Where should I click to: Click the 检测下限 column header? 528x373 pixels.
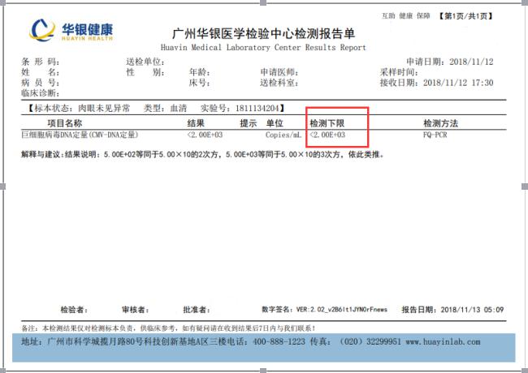(327, 123)
